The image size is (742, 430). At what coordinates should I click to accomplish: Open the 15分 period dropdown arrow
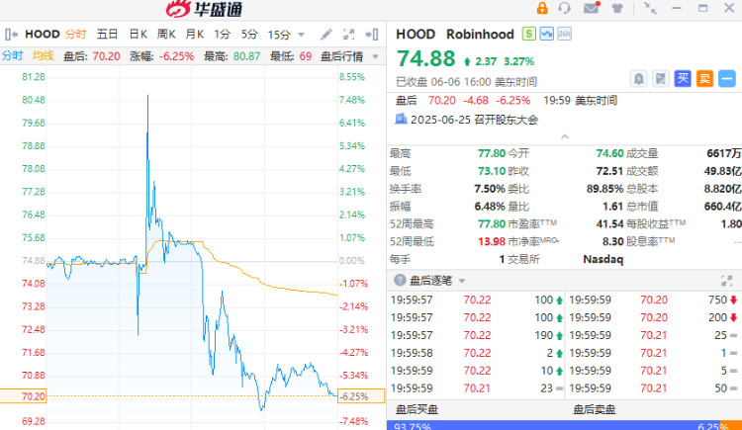pyautogui.click(x=301, y=35)
